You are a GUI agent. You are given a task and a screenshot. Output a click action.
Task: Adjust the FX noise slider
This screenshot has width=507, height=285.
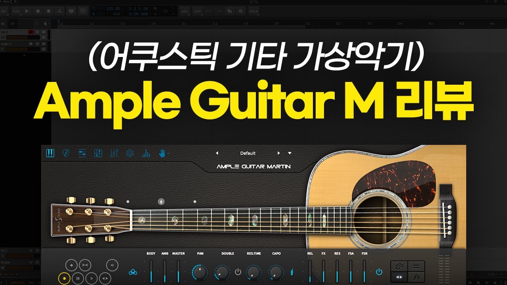point(324,272)
